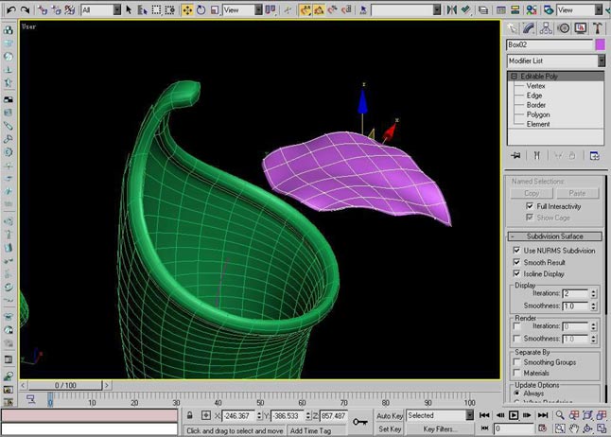Click the Play Animation button
Screen dimensions: 611x437
(x=514, y=415)
